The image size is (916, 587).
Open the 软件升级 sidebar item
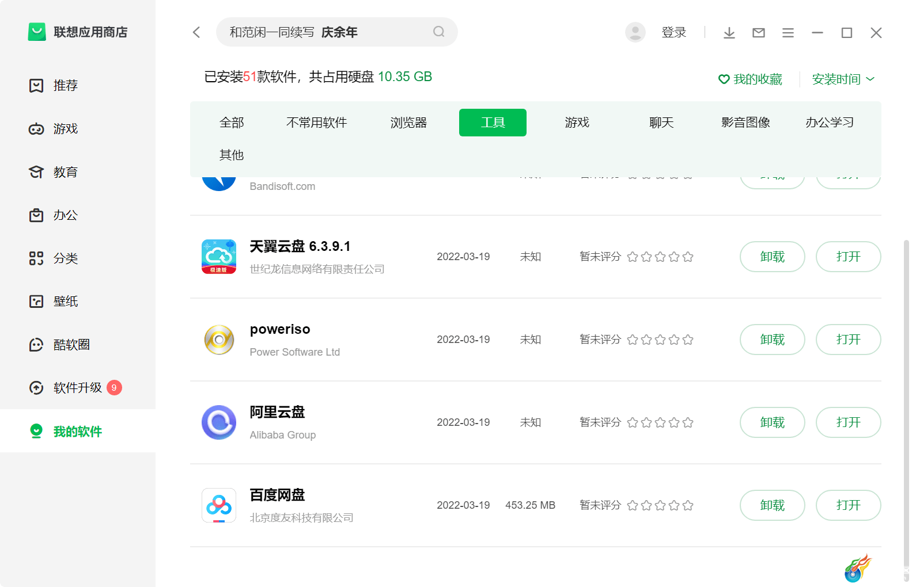pos(78,388)
